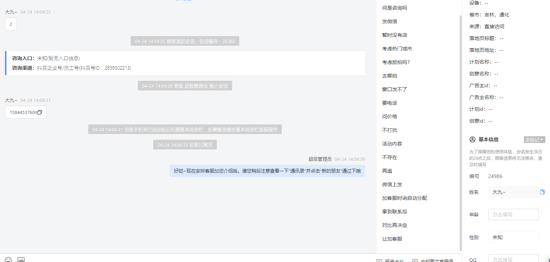Choose quick reply 微信上发
This screenshot has height=262, width=550.
click(x=392, y=184)
